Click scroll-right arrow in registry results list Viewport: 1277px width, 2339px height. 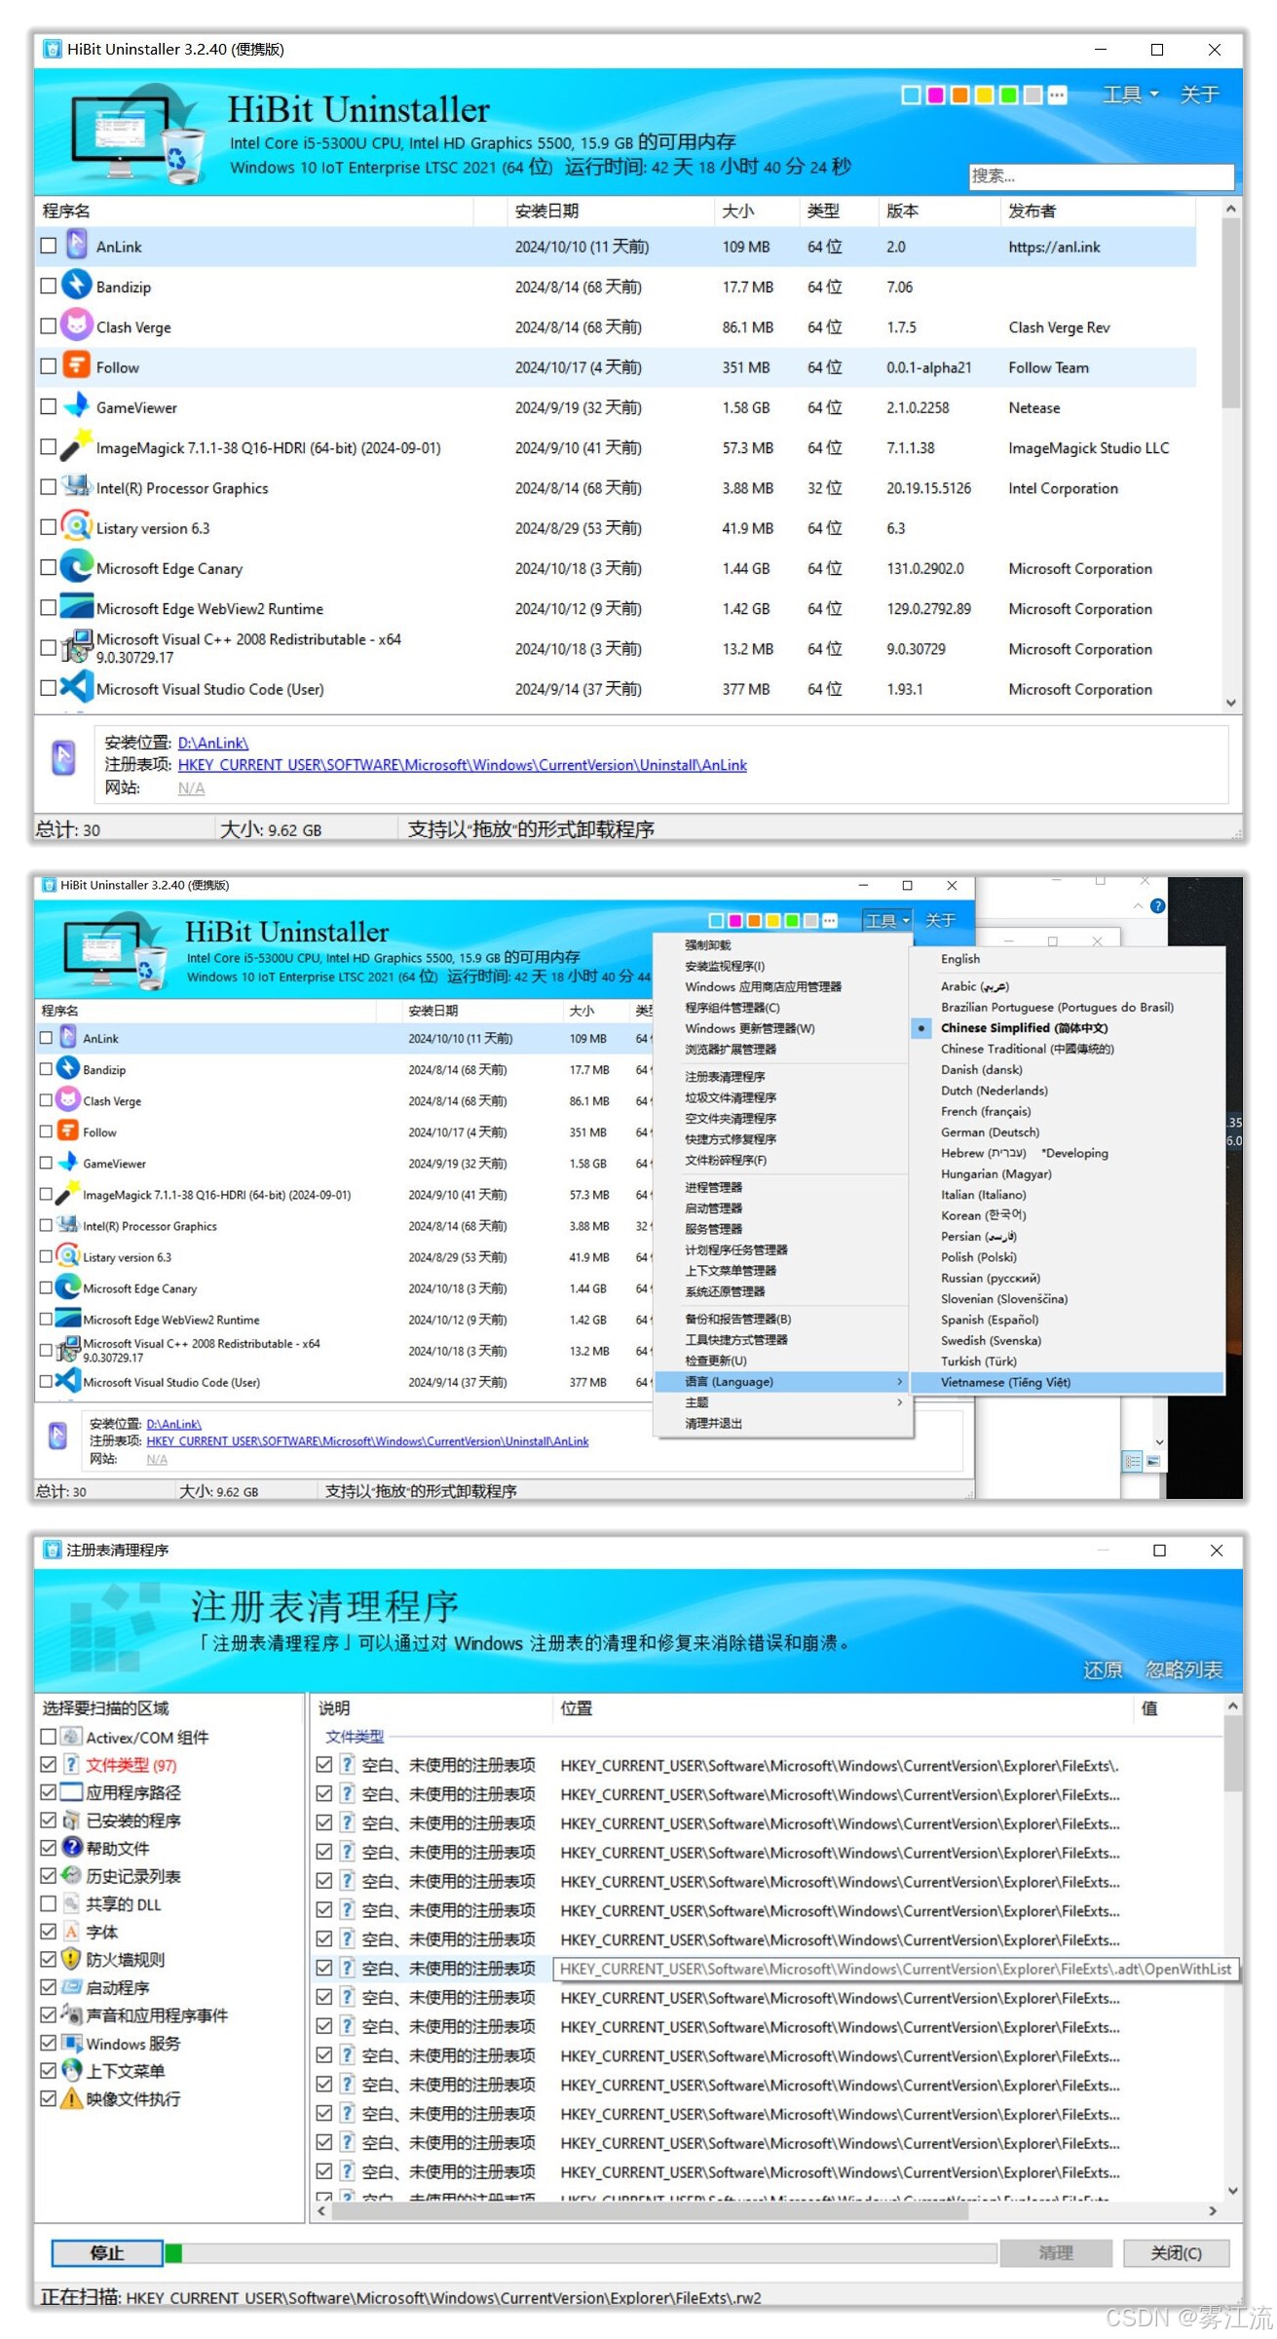tap(1213, 2211)
